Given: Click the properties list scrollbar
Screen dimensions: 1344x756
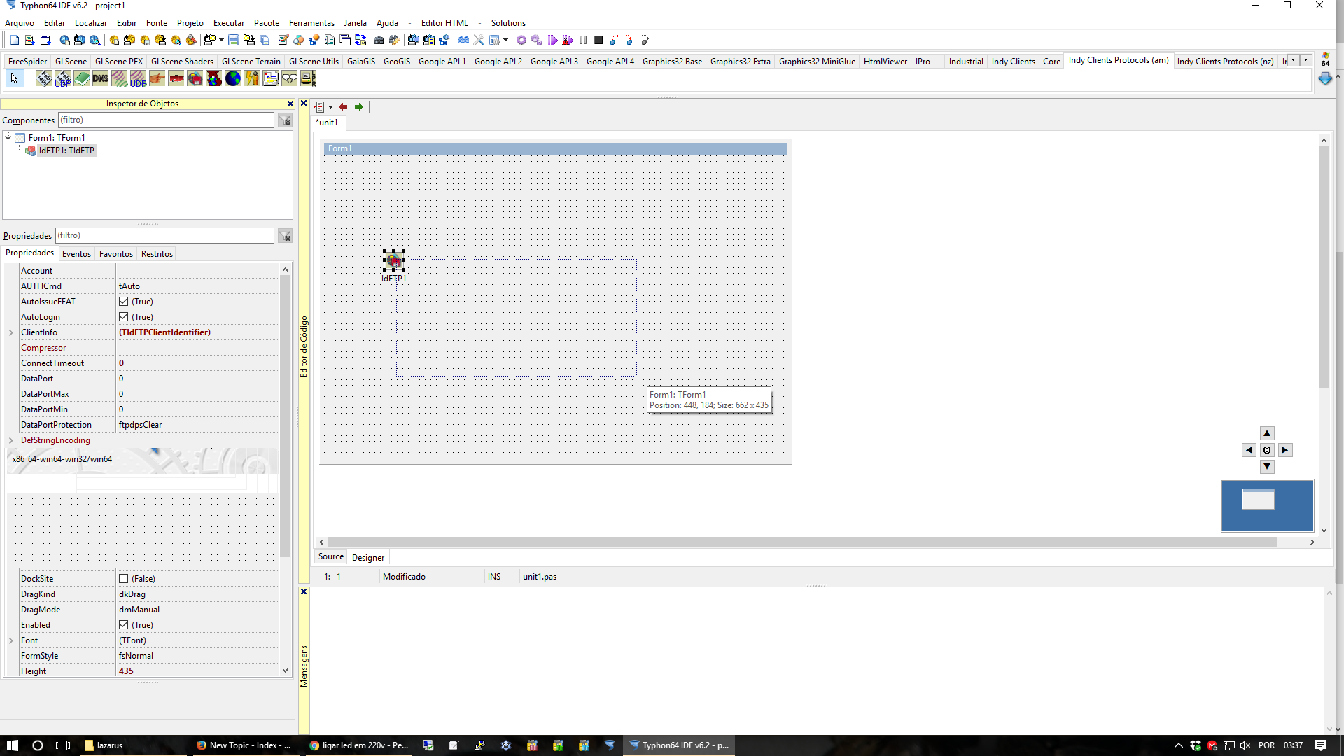Looking at the screenshot, I should click(285, 416).
